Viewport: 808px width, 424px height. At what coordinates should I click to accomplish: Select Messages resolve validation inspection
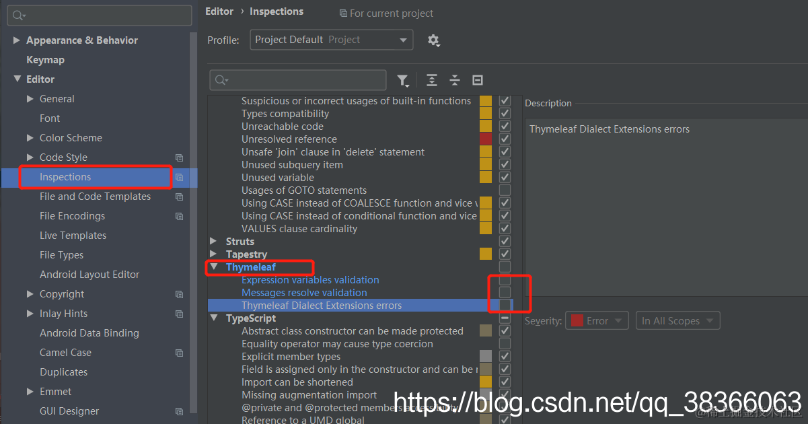[304, 293]
